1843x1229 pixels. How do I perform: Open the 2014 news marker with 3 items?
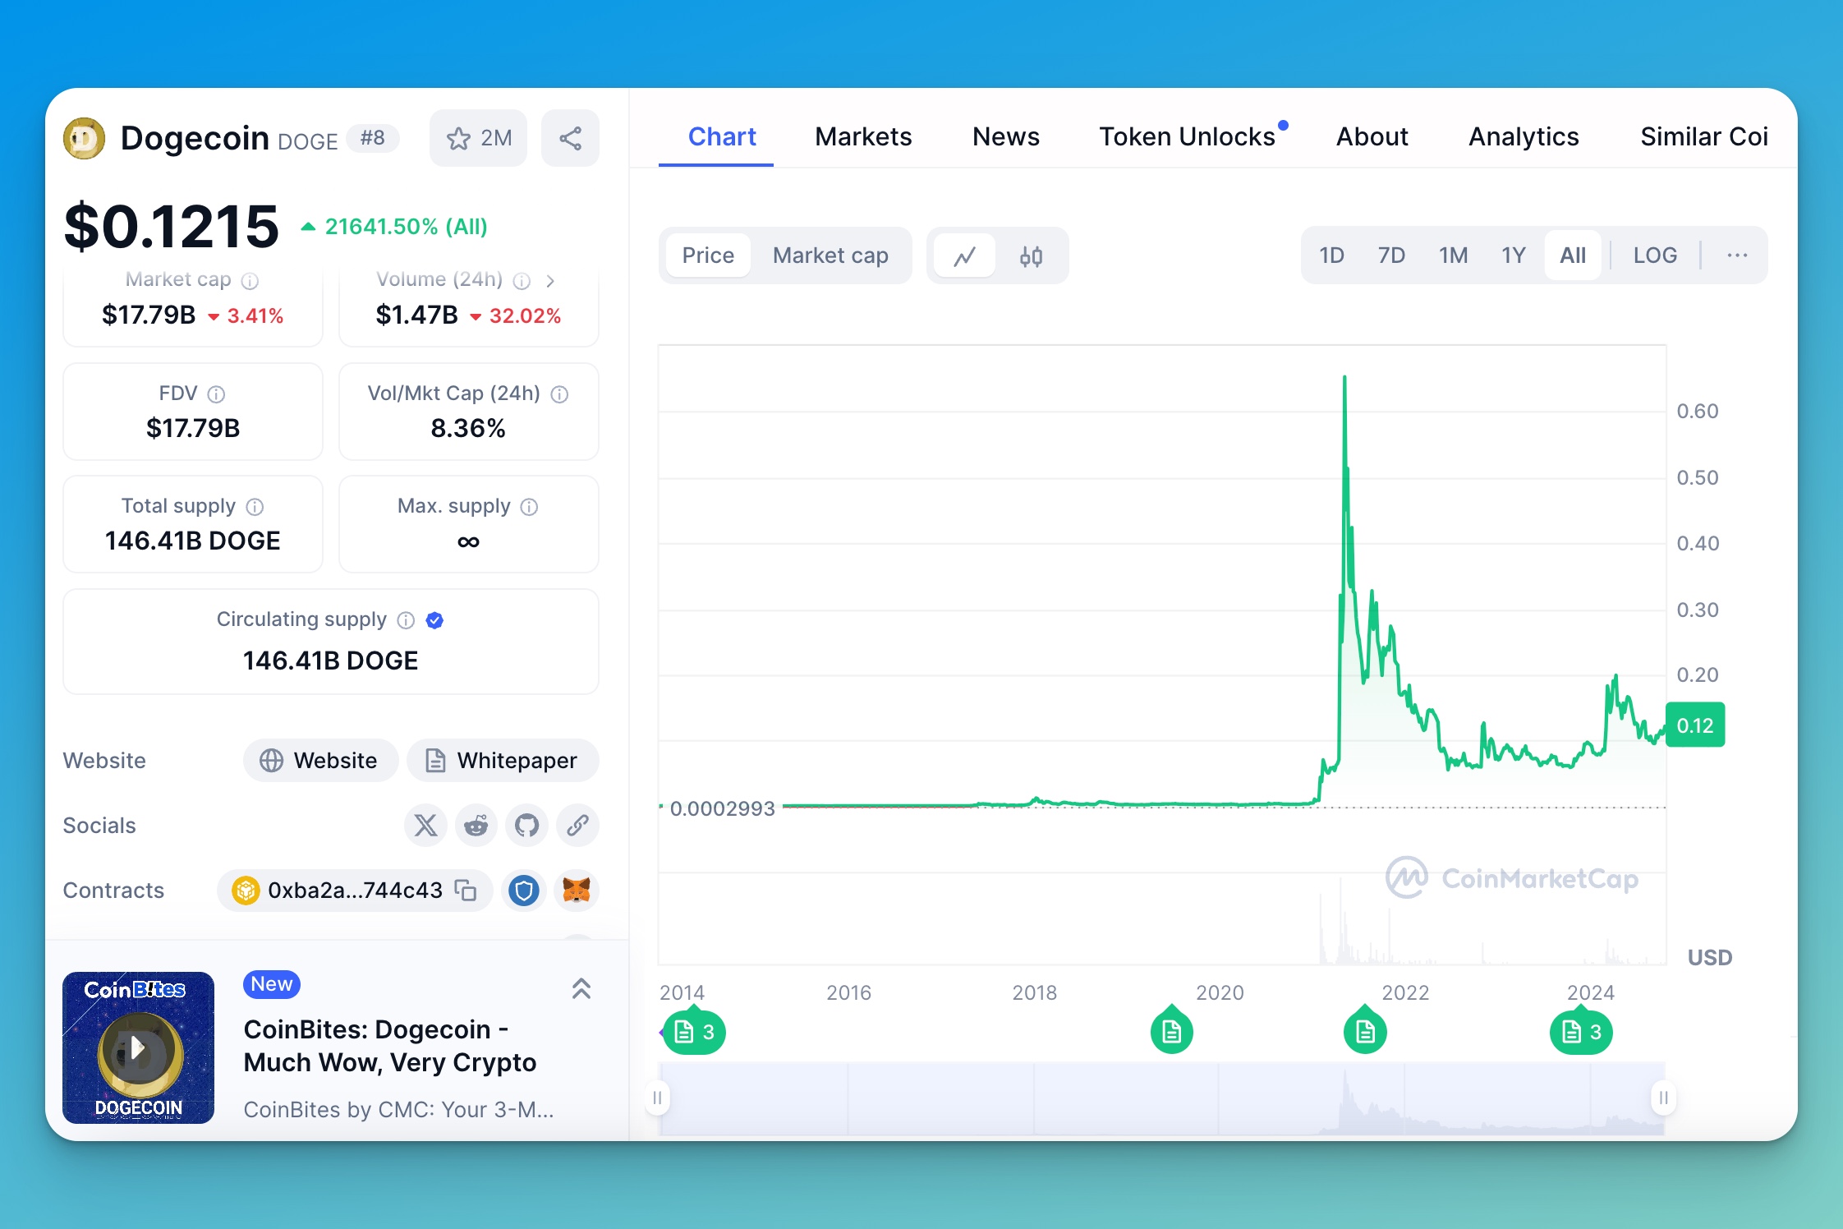click(694, 1032)
